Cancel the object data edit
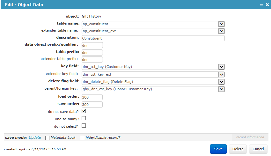This screenshot has height=156, width=271. 258,149
